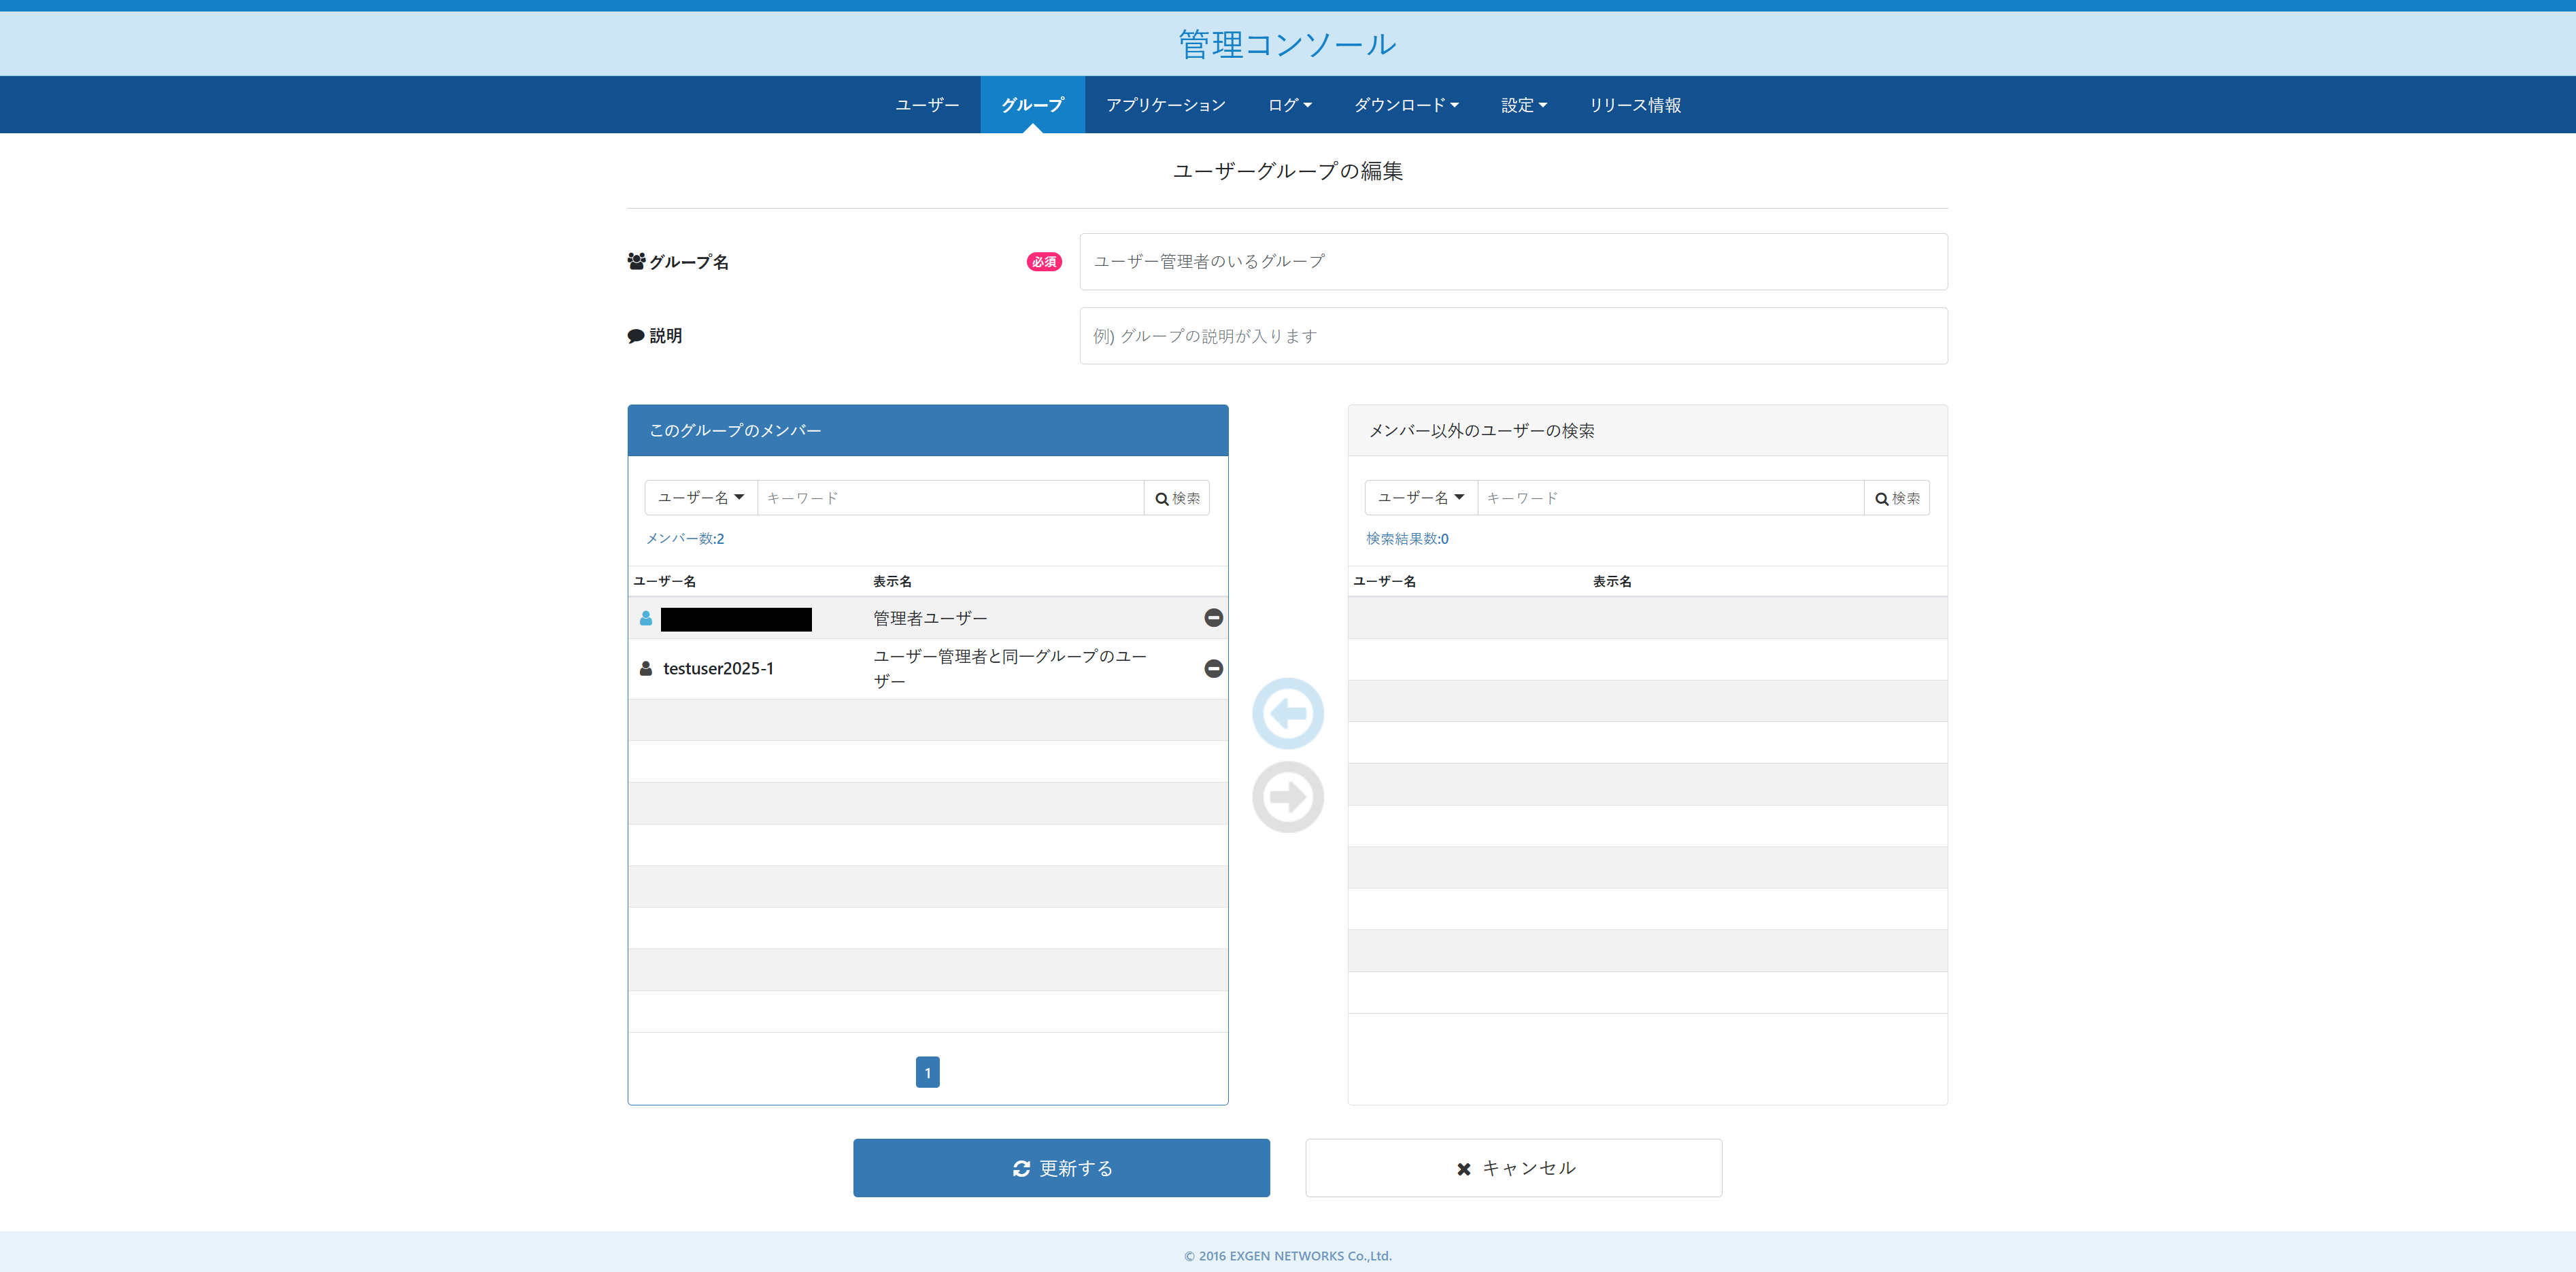Click the X icon inside the キャンセル button
Screen dimensions: 2576x1272
[x=1462, y=1167]
